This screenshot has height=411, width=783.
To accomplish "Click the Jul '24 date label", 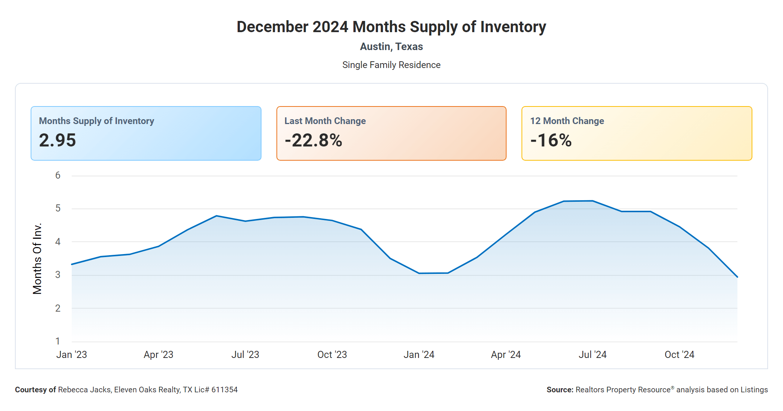I will (x=592, y=355).
